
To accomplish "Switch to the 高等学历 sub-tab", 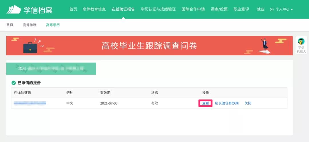I will [53, 25].
